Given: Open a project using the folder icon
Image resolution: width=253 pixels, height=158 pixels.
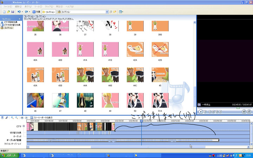Looking at the screenshot, I should click(8, 12).
